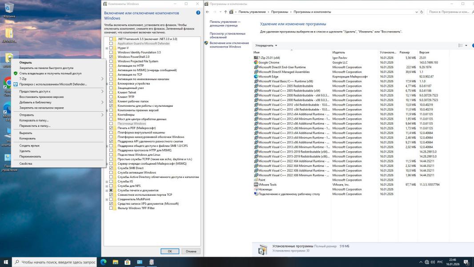Select the 7-Zip 25.01 program icon

pos(256,58)
